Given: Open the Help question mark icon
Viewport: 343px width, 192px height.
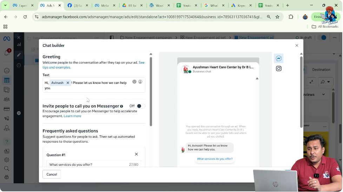Looking at the screenshot, I should (x=7, y=142).
